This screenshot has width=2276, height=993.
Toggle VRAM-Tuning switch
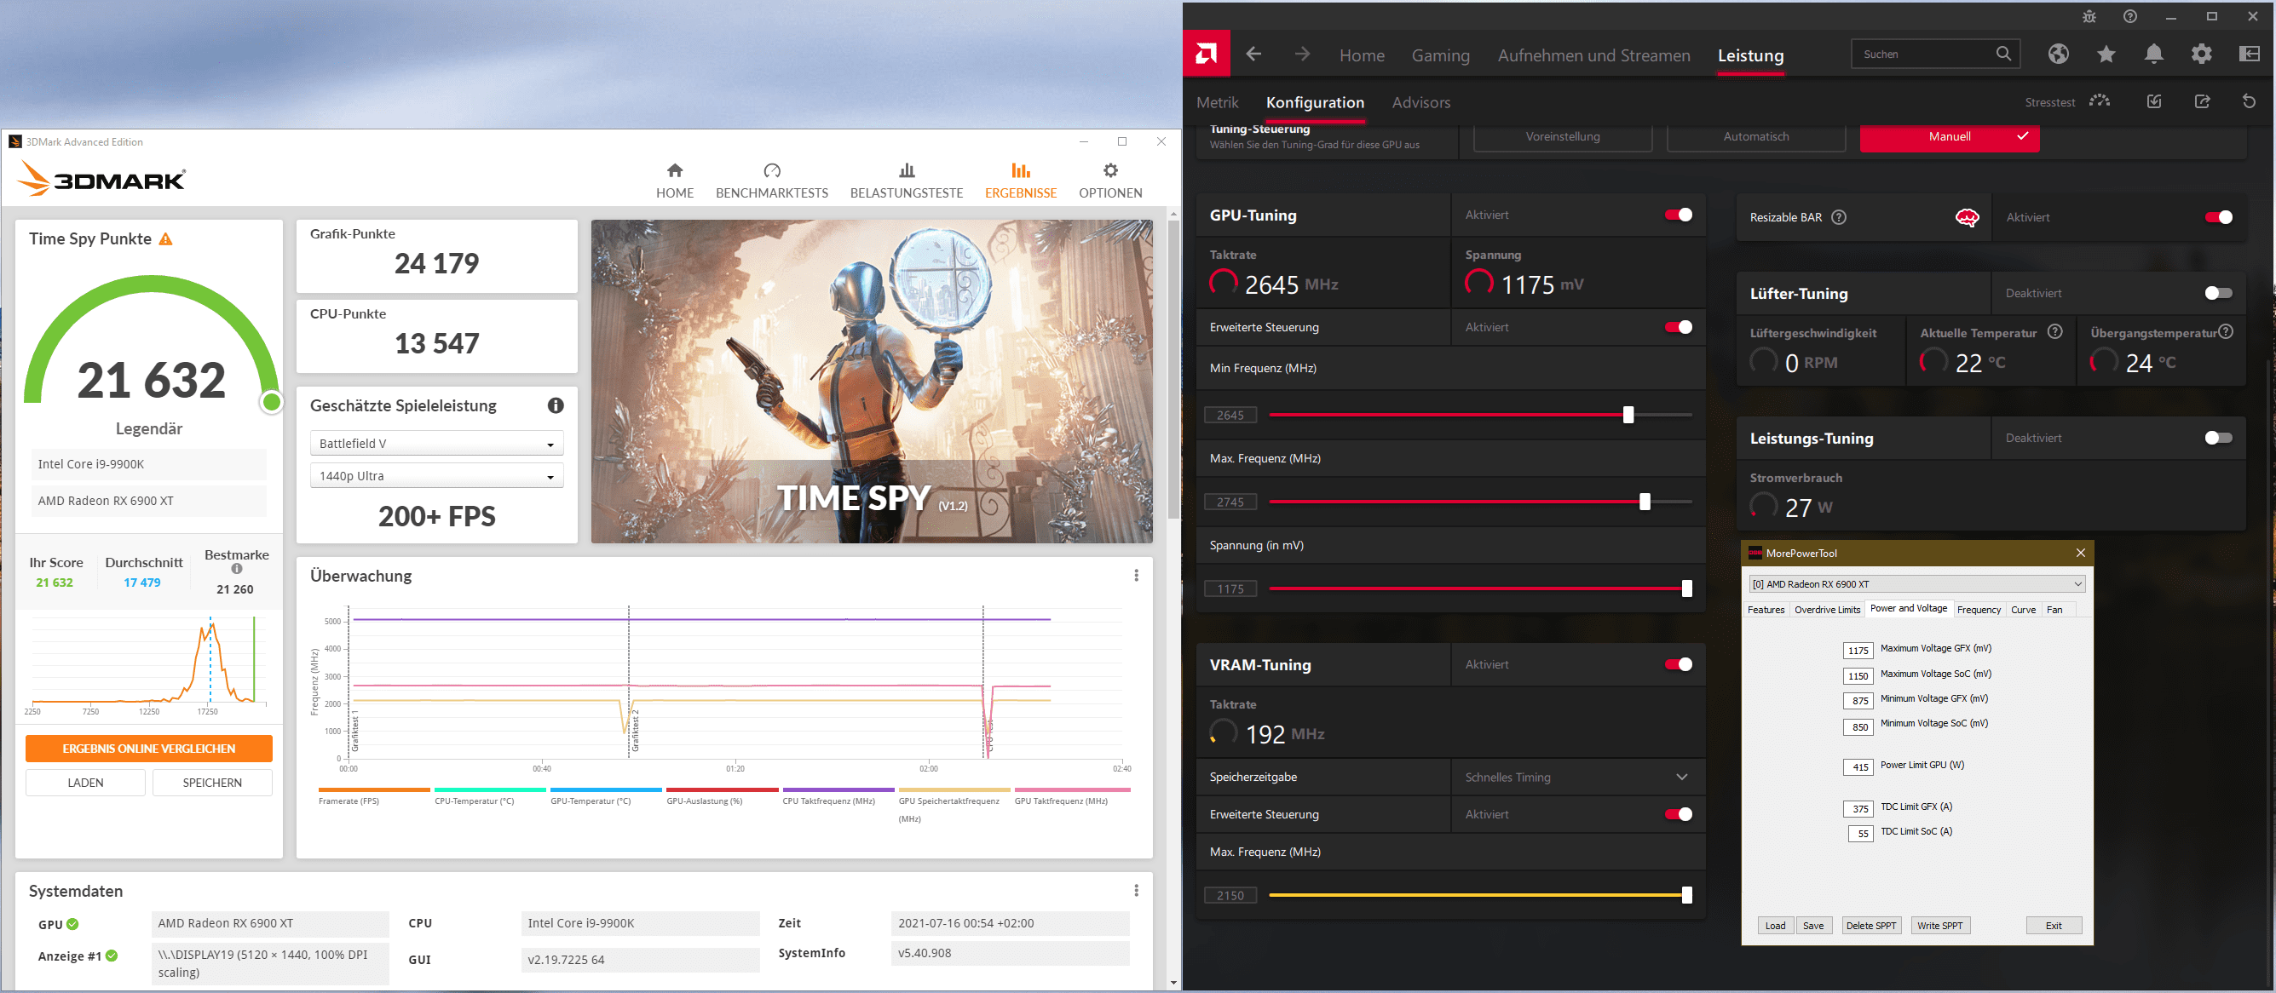(x=1679, y=664)
